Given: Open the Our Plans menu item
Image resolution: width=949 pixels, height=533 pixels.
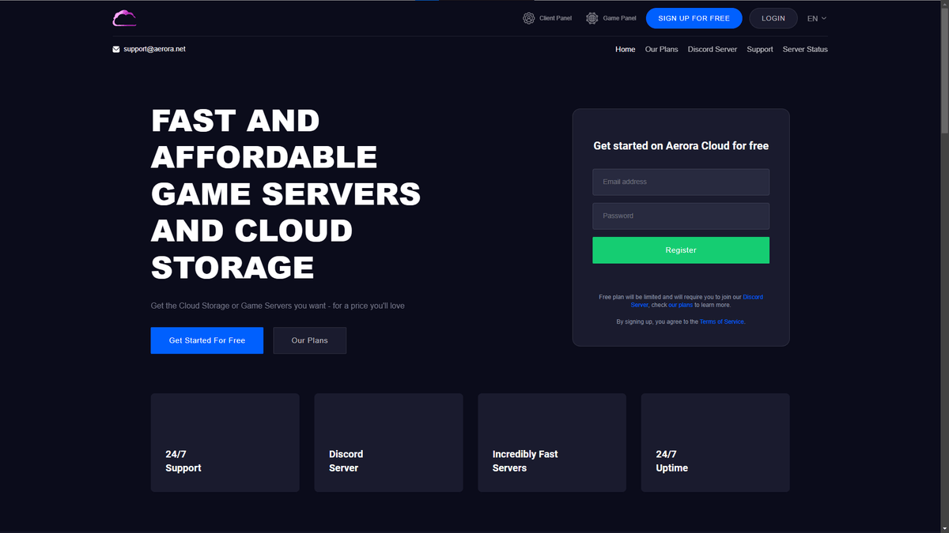Looking at the screenshot, I should [x=662, y=49].
